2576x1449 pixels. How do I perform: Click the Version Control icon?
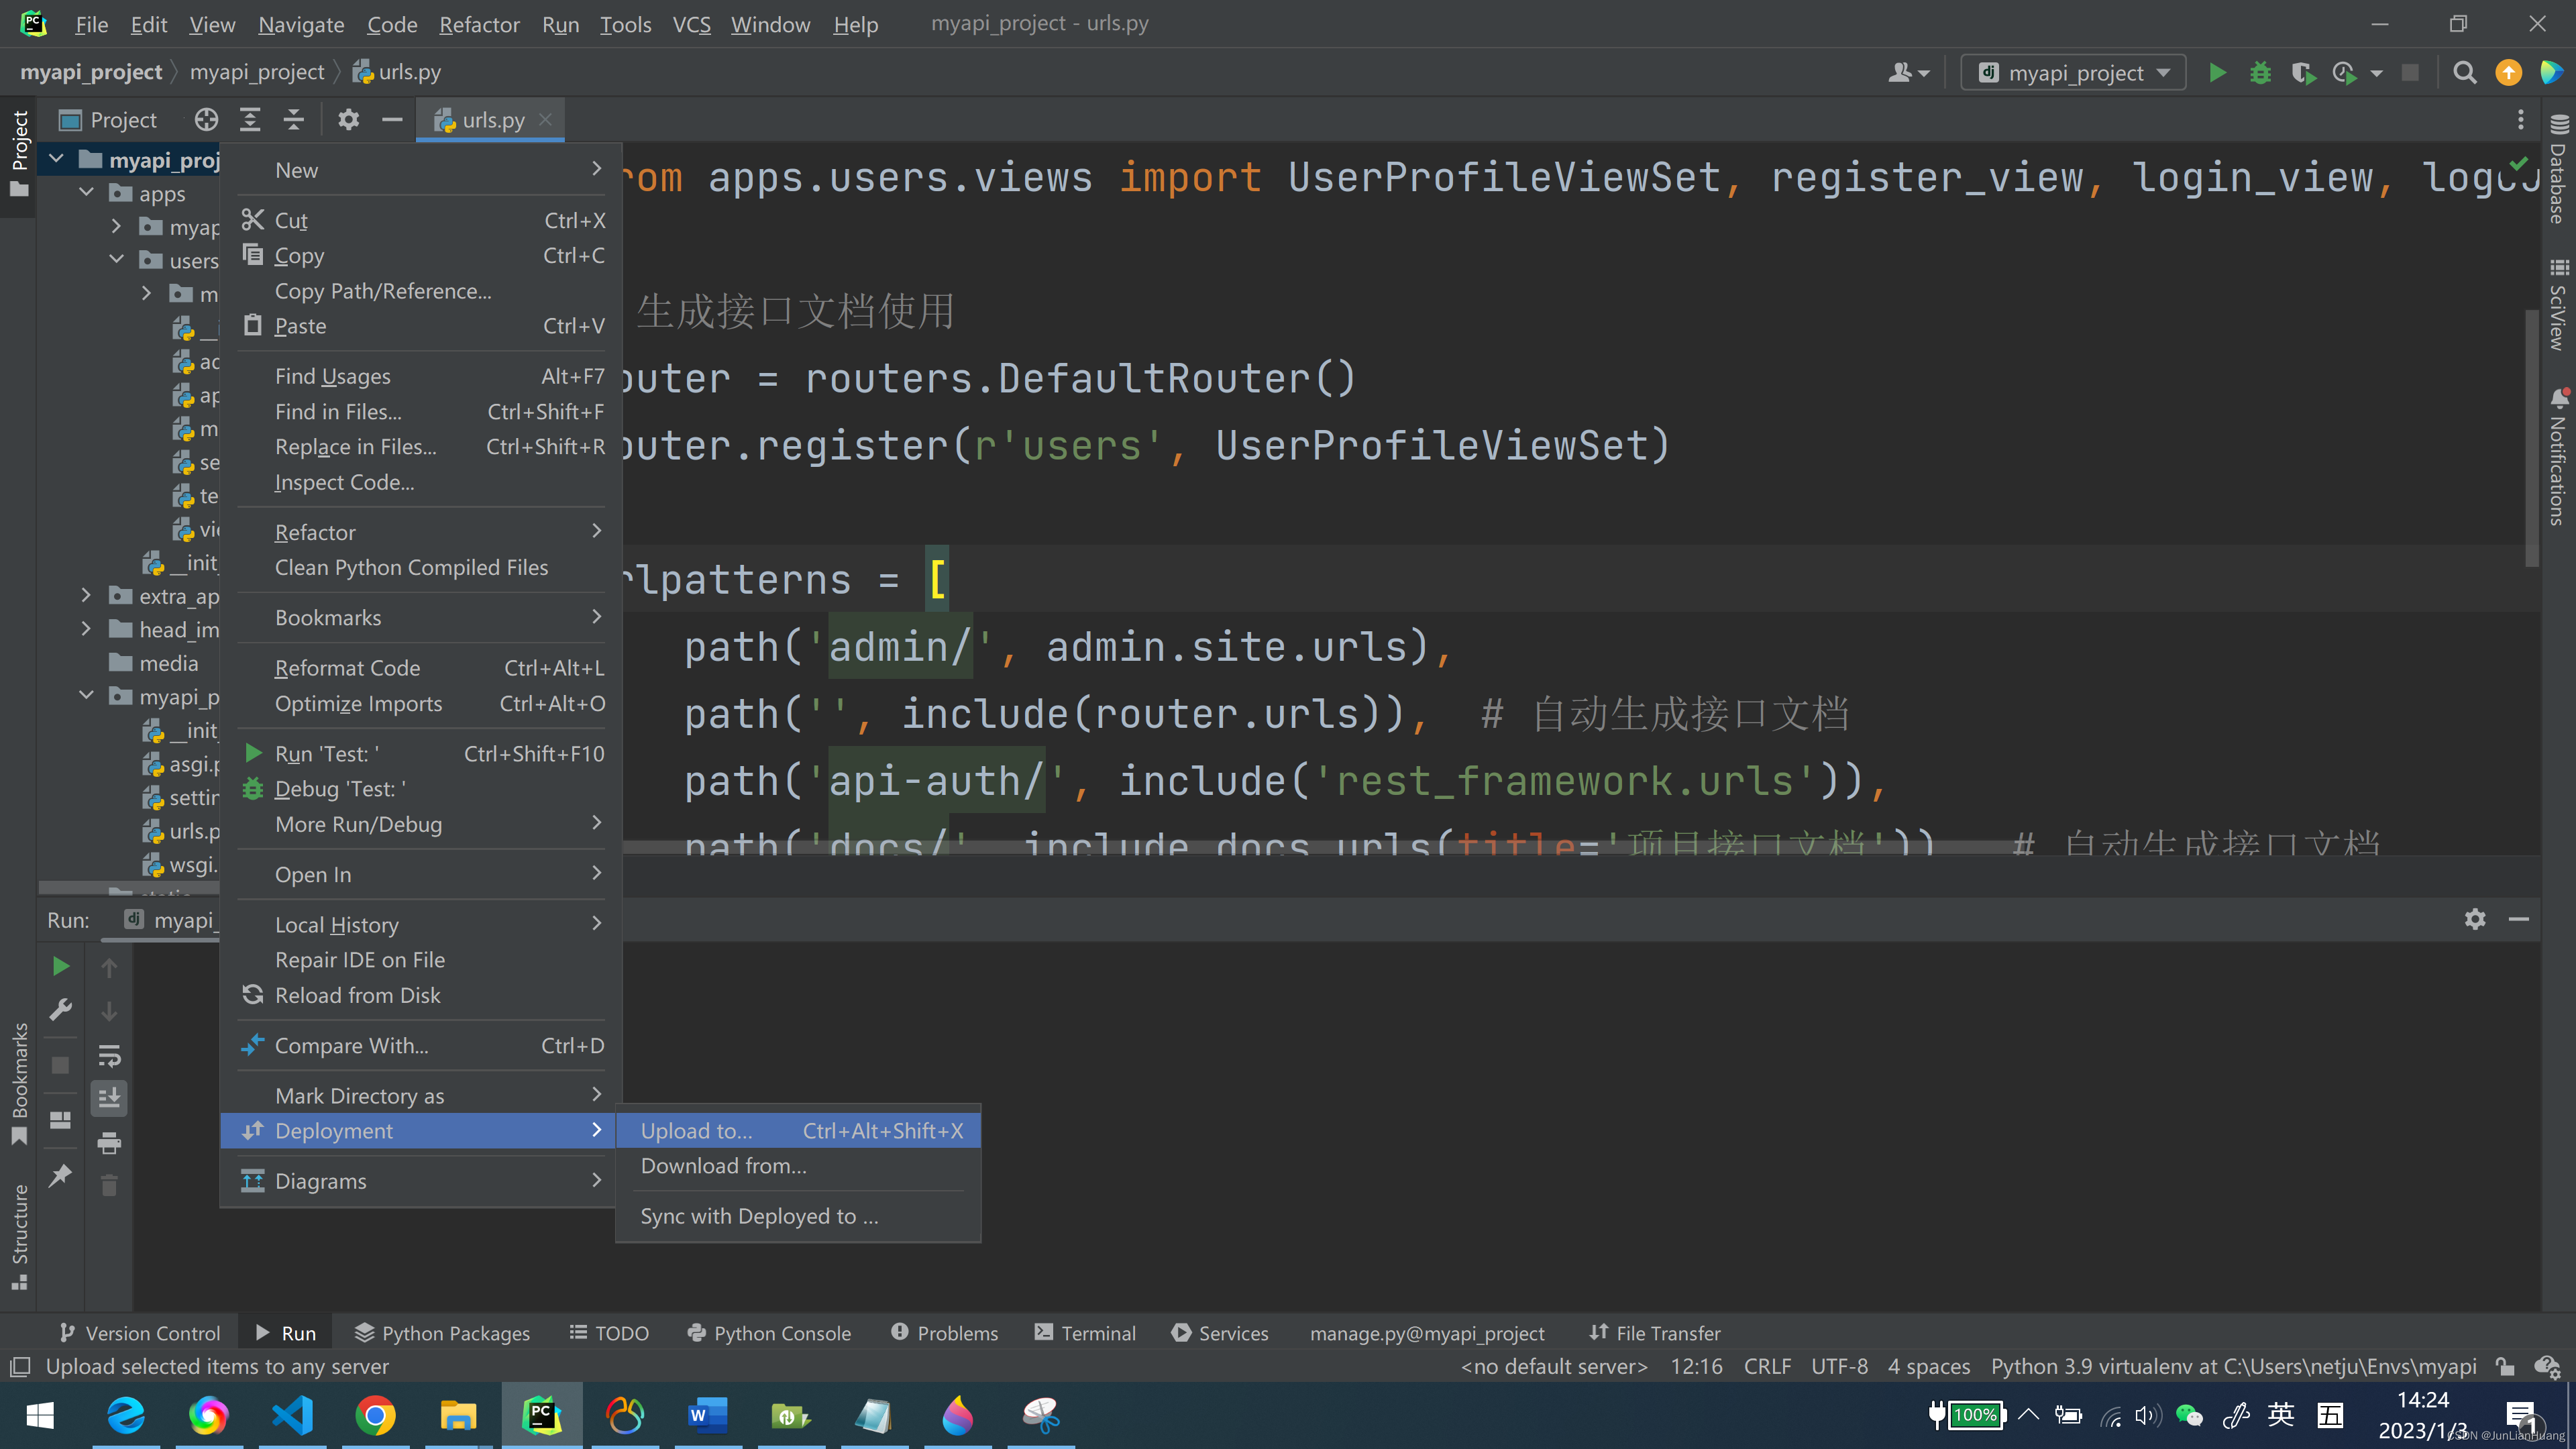click(67, 1332)
